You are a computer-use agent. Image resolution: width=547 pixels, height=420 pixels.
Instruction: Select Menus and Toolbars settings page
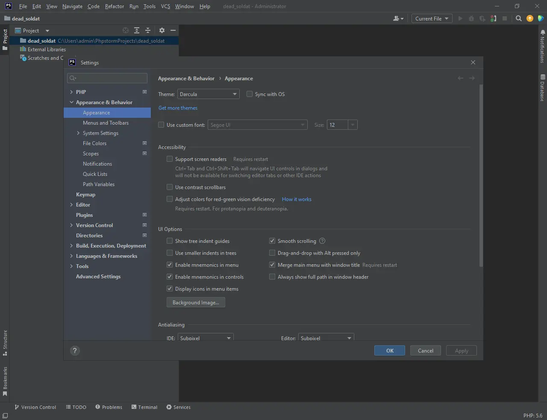point(106,123)
